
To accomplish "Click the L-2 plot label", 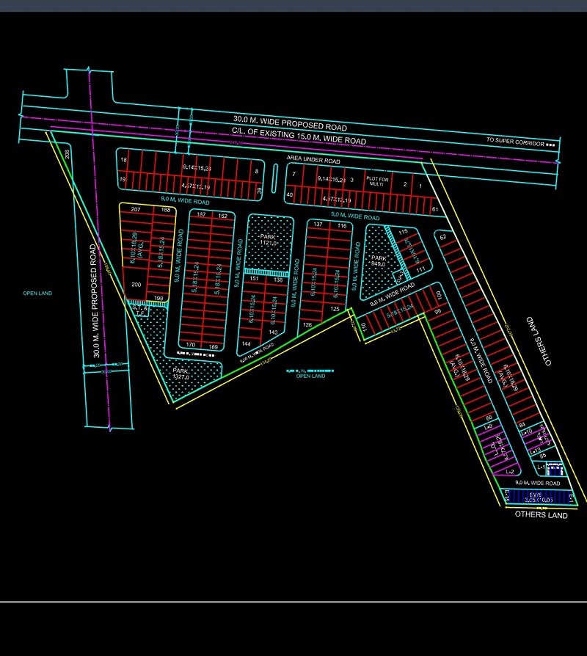I will pos(510,473).
